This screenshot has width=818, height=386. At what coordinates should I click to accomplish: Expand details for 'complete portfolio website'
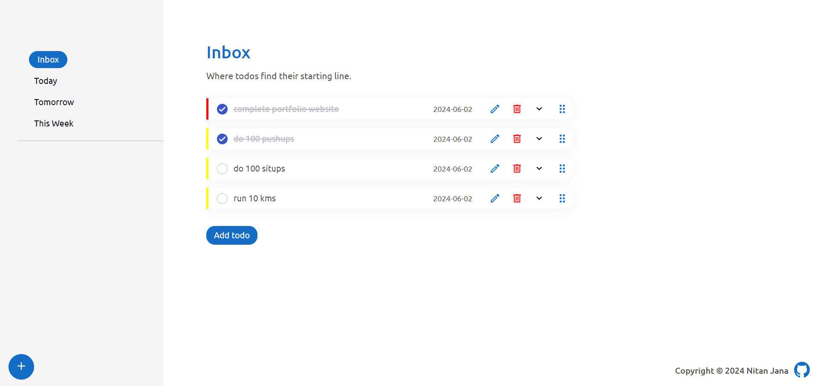point(539,109)
